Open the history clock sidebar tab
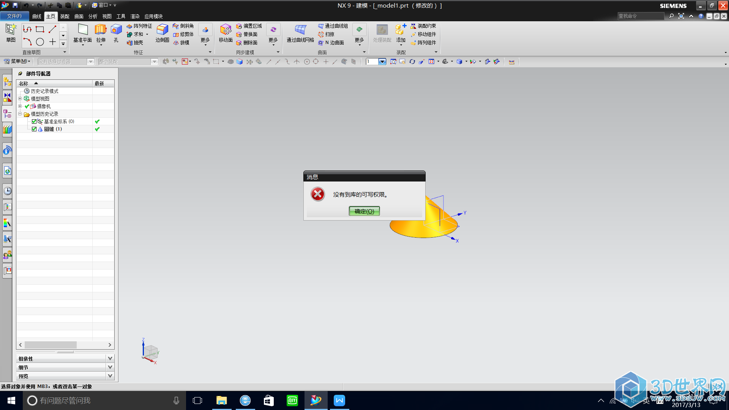 pyautogui.click(x=7, y=191)
